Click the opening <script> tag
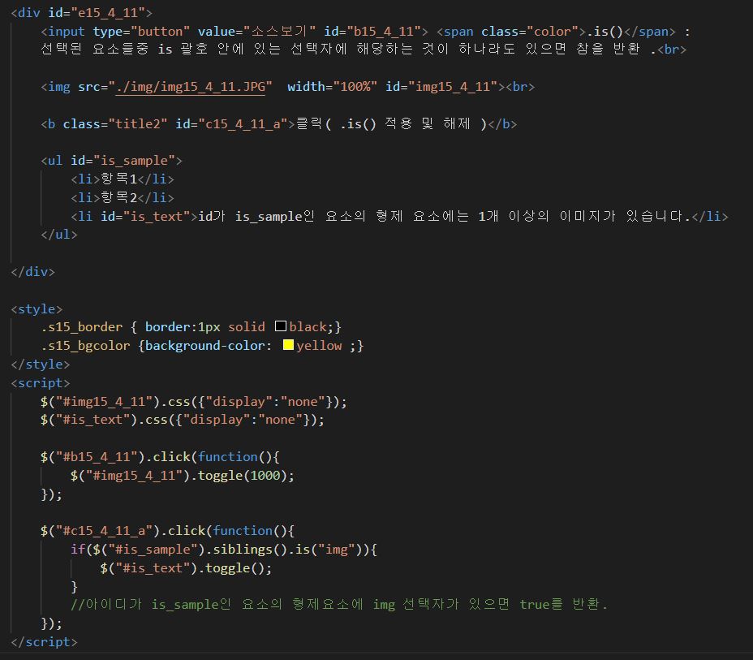The image size is (753, 660). pyautogui.click(x=41, y=383)
